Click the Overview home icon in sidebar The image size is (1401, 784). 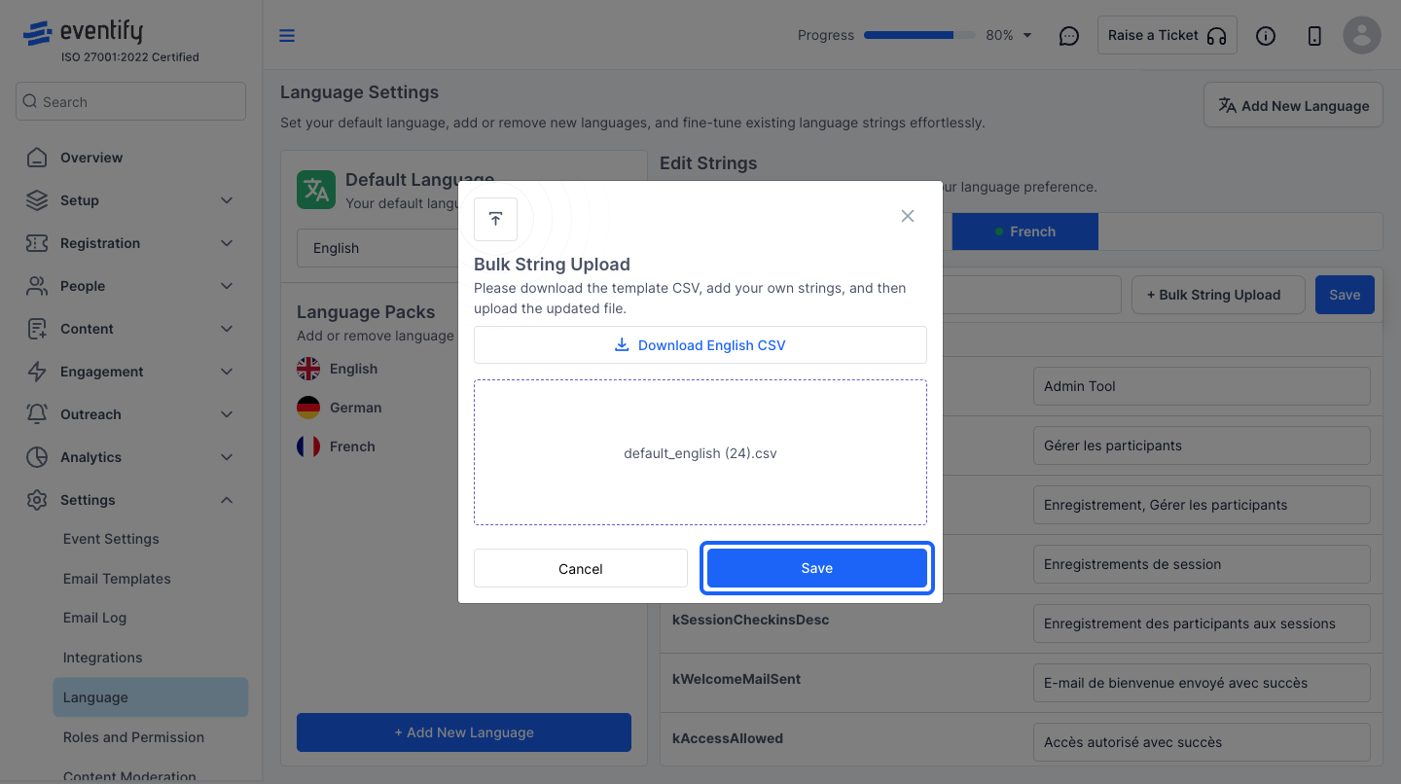click(x=37, y=158)
